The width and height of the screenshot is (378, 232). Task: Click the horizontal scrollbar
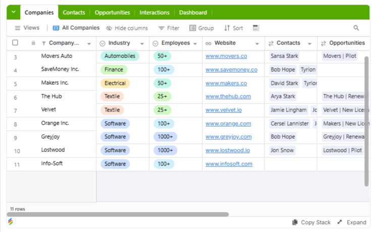(x=118, y=214)
